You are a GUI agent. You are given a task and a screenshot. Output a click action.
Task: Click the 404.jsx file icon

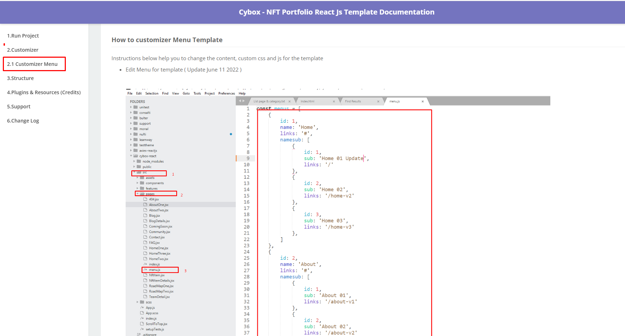point(145,199)
